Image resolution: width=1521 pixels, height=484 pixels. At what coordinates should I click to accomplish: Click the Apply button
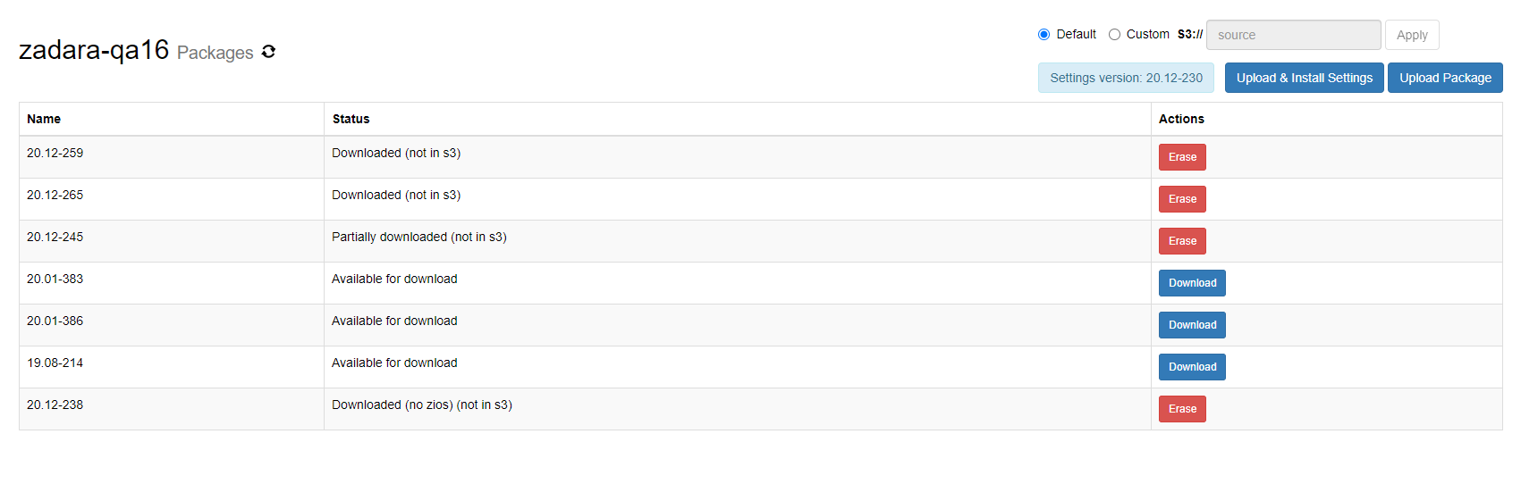1412,35
